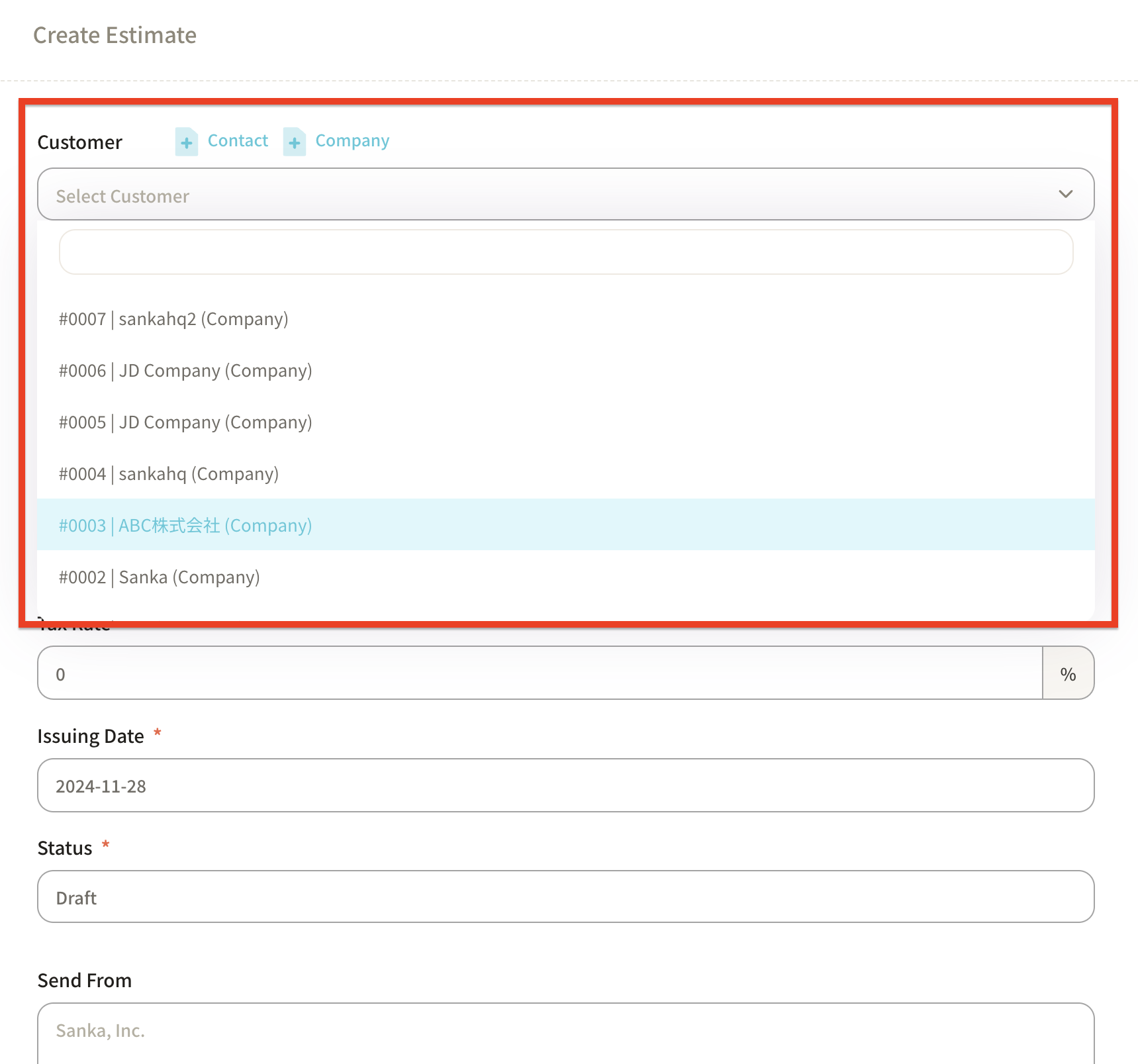This screenshot has height=1064, width=1138.
Task: Pick #0005 JD Company entry
Action: tap(185, 422)
